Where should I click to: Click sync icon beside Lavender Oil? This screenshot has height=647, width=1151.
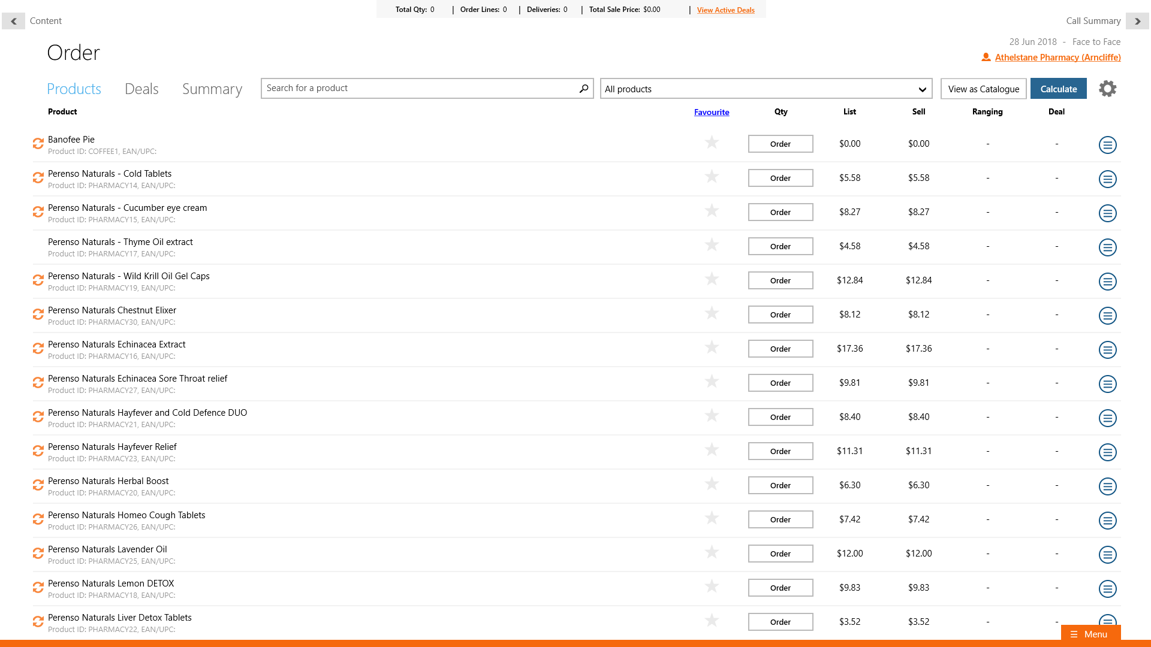(38, 554)
